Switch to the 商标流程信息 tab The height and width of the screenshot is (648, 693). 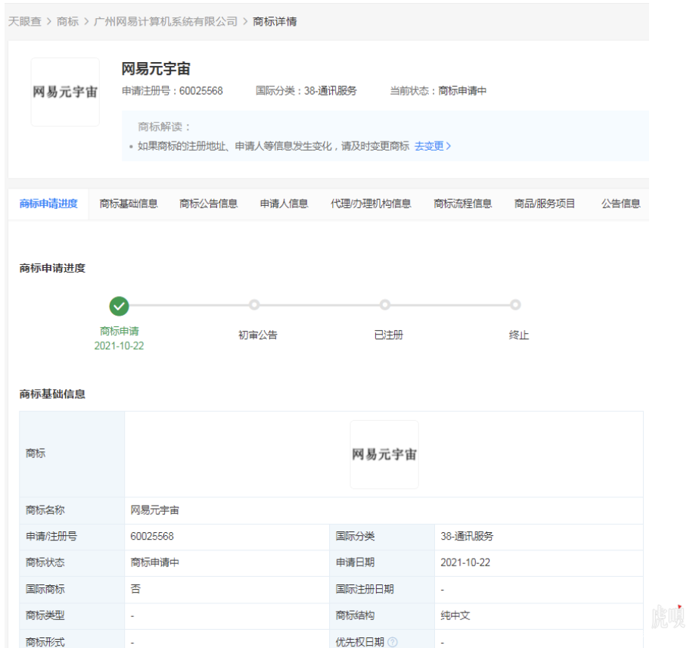click(462, 204)
